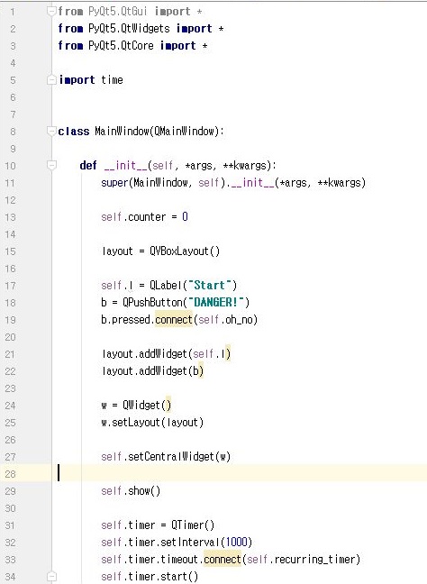427x584 pixels.
Task: Click 'PyQt5.QtWidgets' on line 2
Action: (x=129, y=29)
